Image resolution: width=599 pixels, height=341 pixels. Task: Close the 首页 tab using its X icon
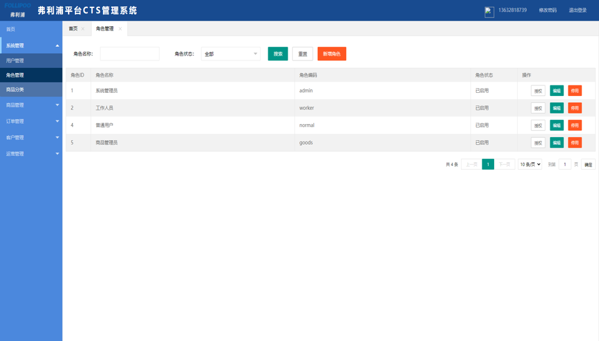coord(83,29)
